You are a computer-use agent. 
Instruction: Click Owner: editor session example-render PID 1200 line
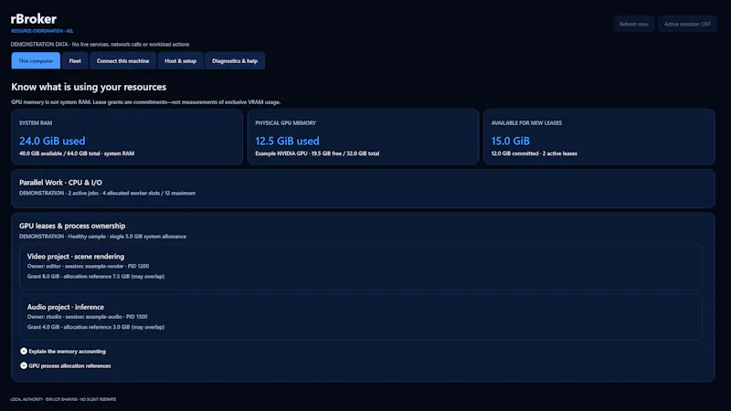(88, 266)
